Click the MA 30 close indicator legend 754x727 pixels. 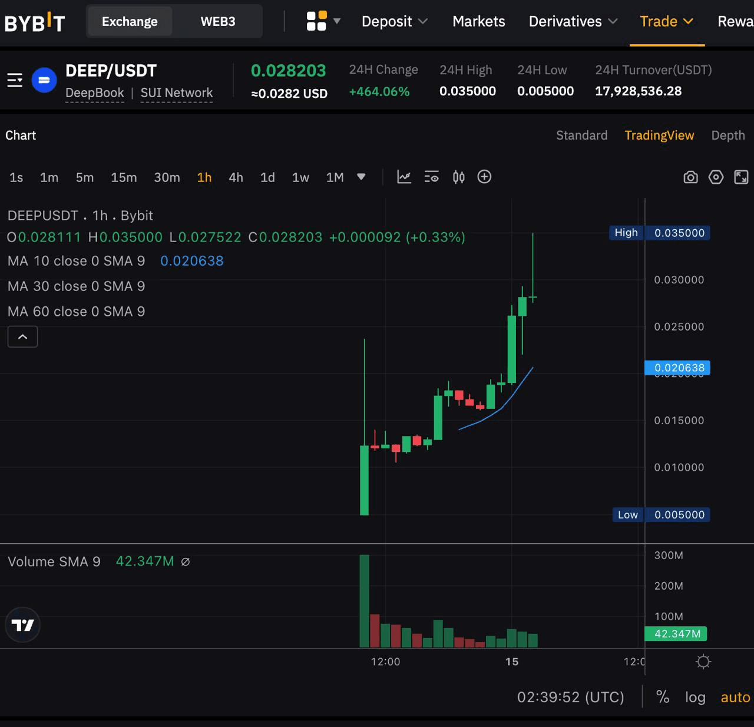pos(76,286)
